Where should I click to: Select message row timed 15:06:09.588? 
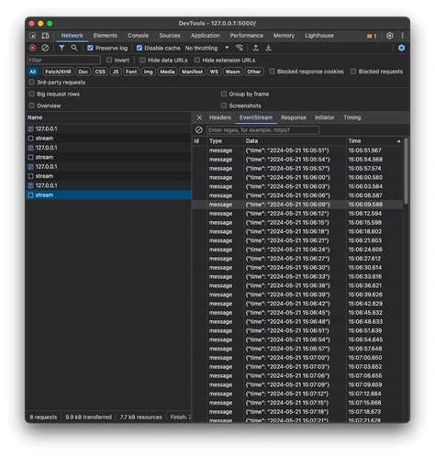[x=297, y=205]
